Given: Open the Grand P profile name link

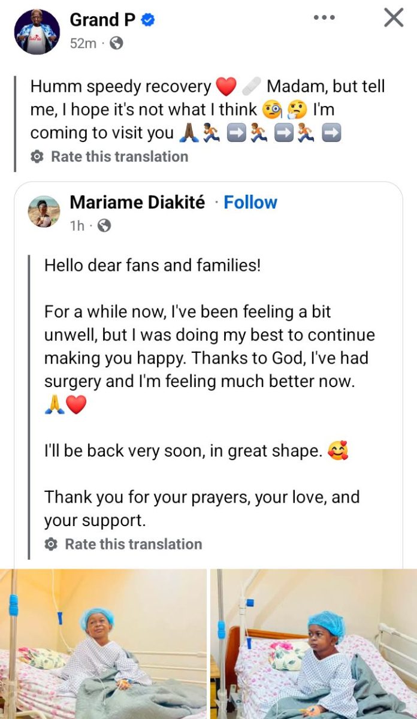Looking at the screenshot, I should (103, 20).
